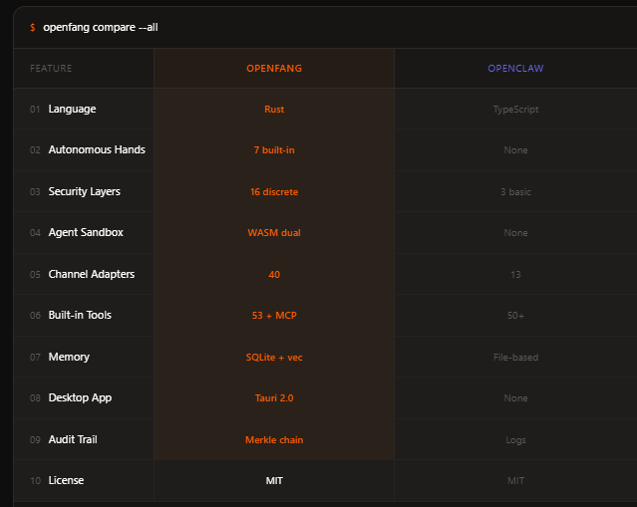The height and width of the screenshot is (507, 637).
Task: Select the white MIT cell under OpenFang
Action: click(x=274, y=481)
